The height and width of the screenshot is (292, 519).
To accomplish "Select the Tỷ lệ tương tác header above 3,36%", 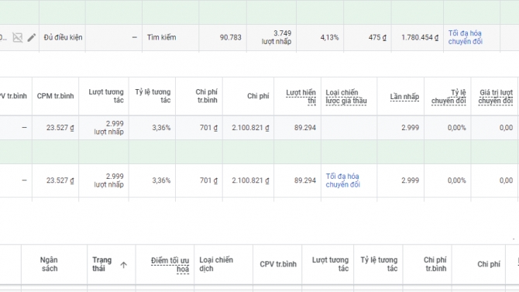I will [x=153, y=96].
